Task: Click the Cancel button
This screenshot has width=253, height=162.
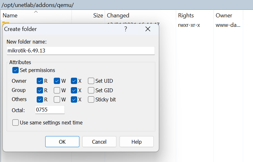Action: pyautogui.click(x=99, y=142)
